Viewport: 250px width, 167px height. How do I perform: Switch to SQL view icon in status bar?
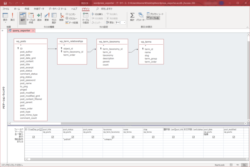pos(238,165)
